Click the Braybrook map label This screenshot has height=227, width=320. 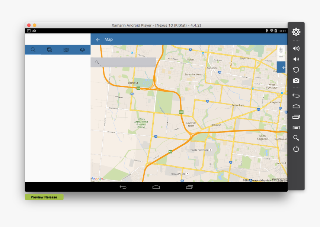tap(245, 58)
